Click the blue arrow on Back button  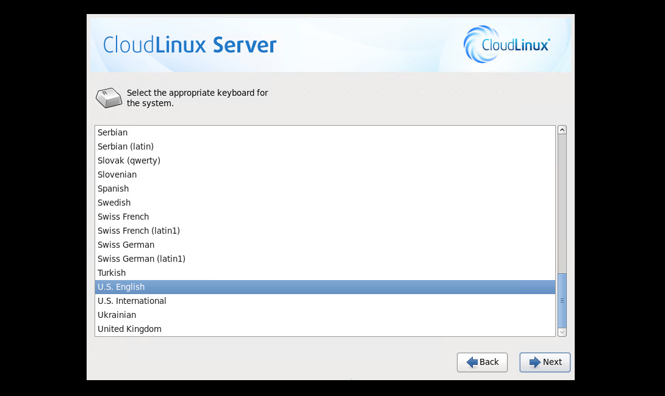(472, 362)
